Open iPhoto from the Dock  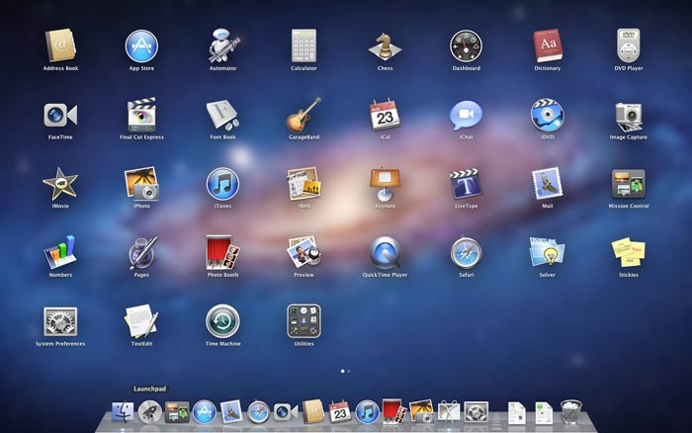[421, 412]
